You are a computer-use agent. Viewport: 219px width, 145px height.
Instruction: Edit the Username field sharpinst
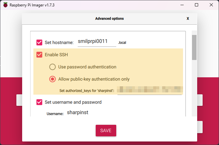click(77, 113)
